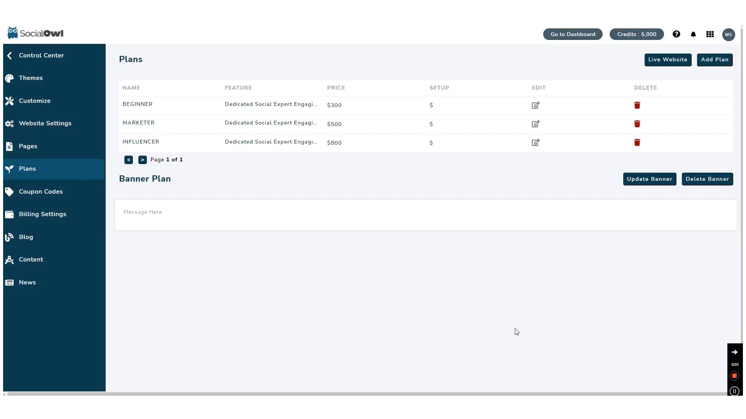Go back via Control Center chevron
The height and width of the screenshot is (419, 746).
[x=9, y=55]
